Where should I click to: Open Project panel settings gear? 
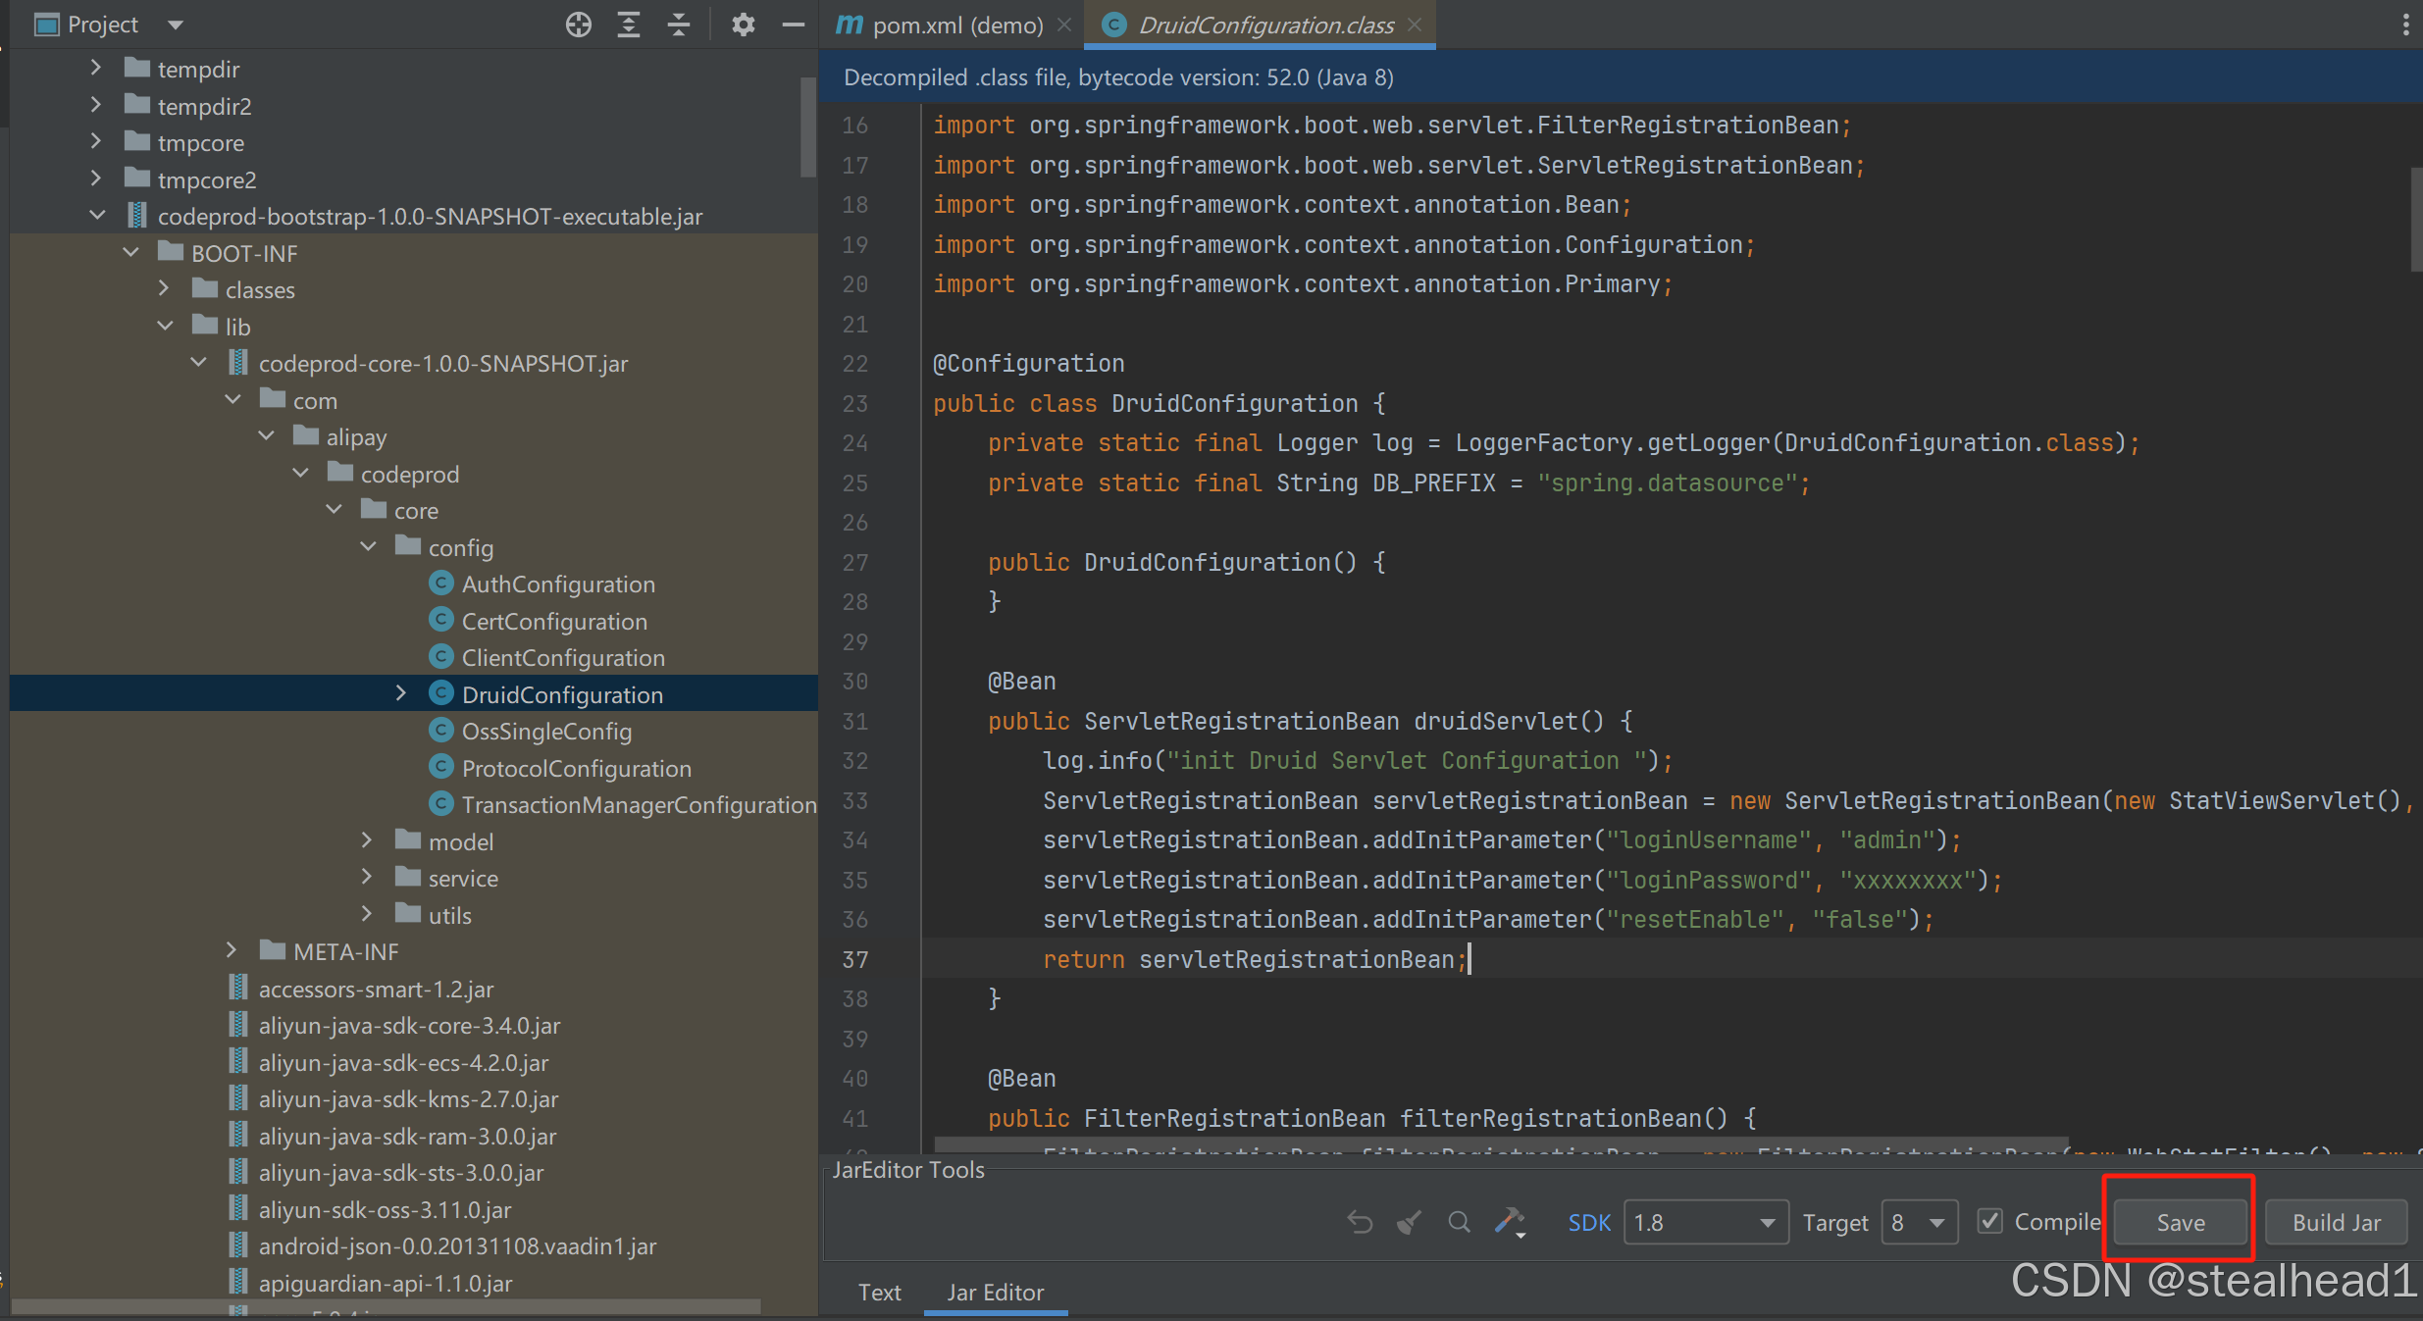click(744, 25)
